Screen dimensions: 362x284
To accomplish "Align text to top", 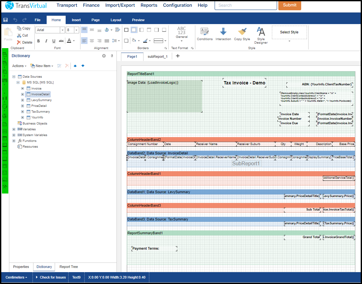I will point(84,30).
